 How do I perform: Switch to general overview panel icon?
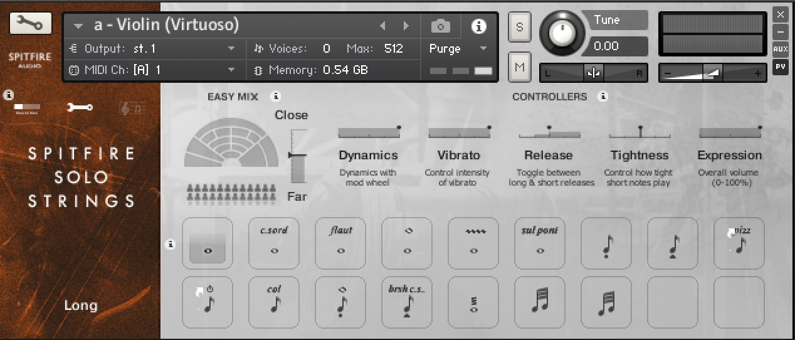coord(27,107)
